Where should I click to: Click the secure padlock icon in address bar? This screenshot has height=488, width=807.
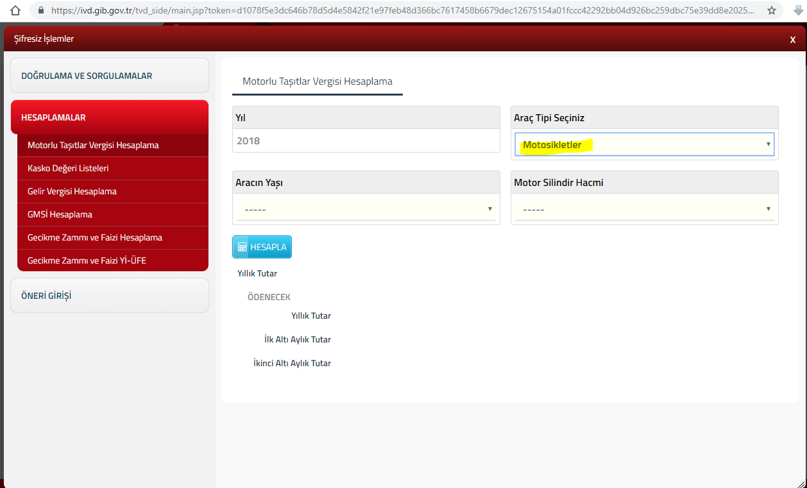[x=41, y=10]
